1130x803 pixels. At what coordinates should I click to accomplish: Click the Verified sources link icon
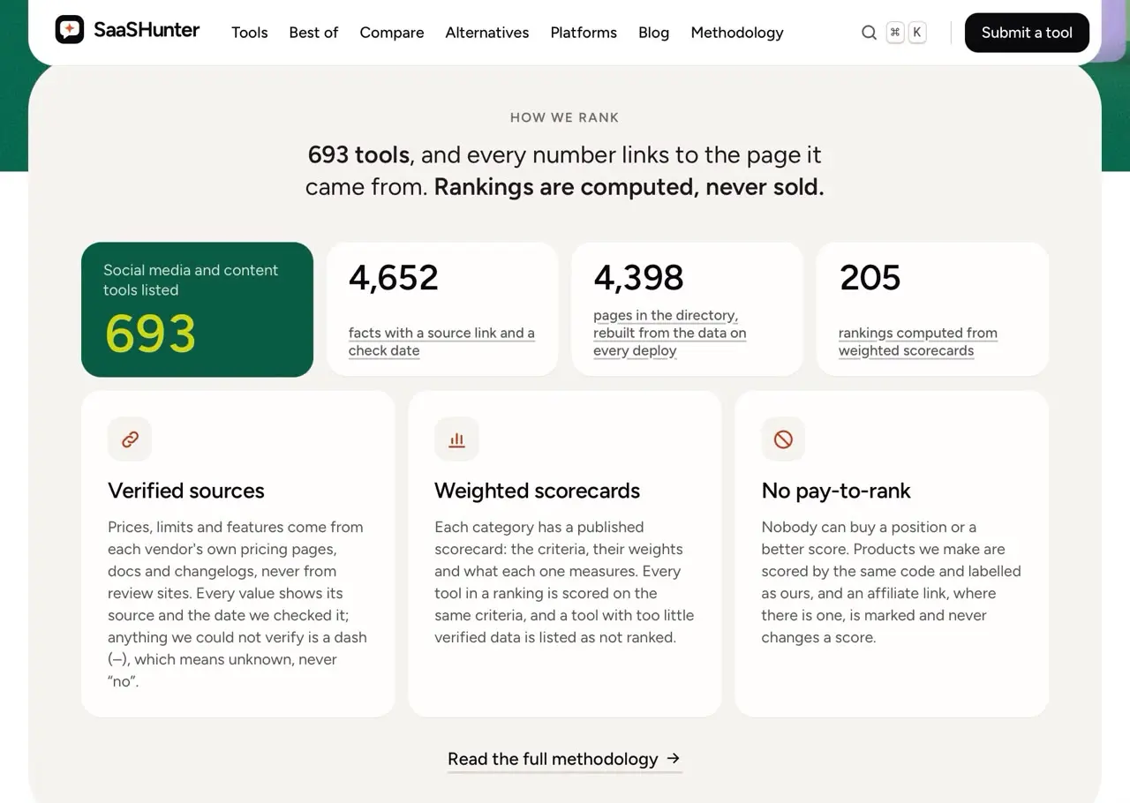click(130, 439)
